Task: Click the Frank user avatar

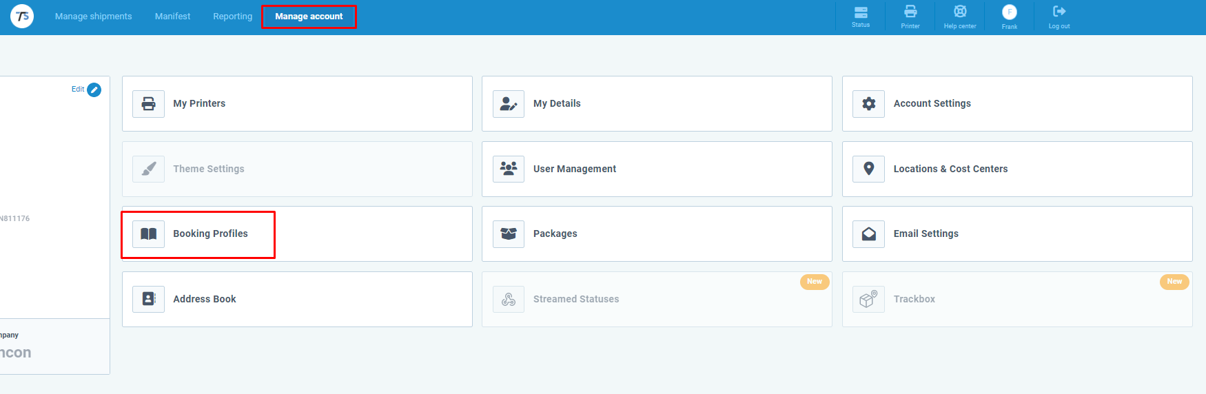Action: [x=1010, y=12]
